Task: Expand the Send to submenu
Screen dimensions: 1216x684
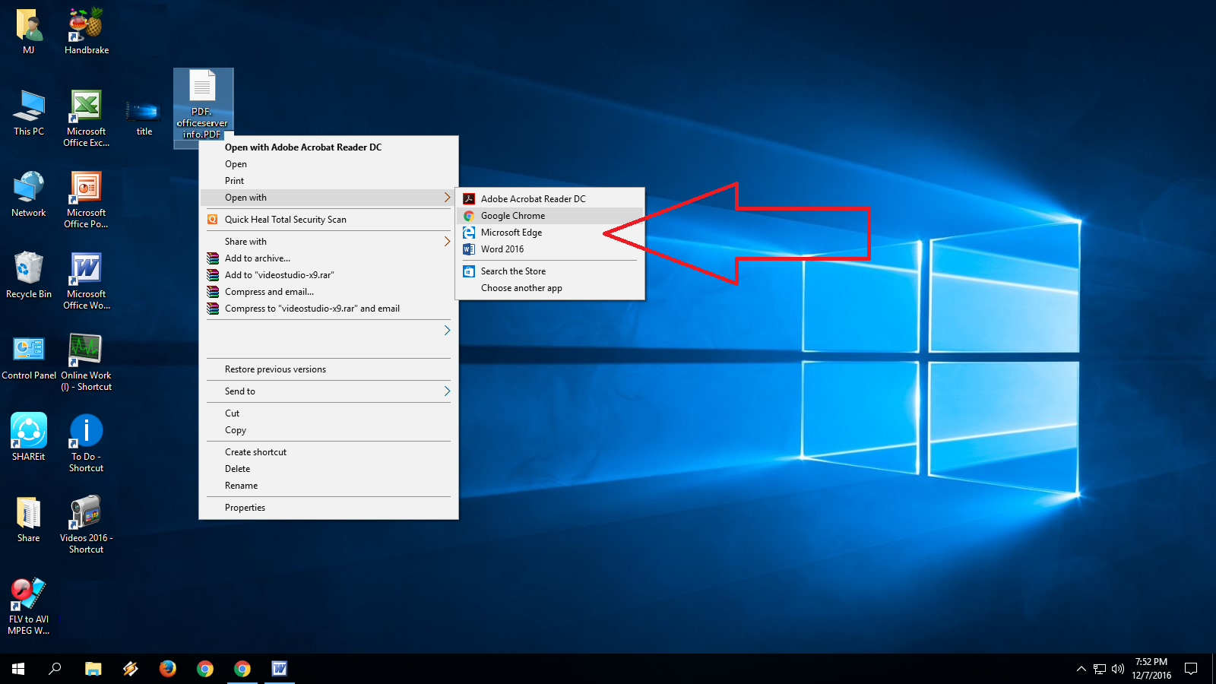Action: [239, 391]
